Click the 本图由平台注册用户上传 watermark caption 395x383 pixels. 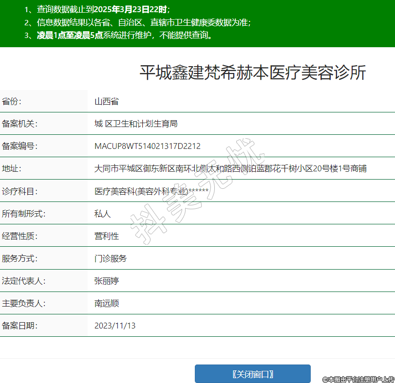click(358, 379)
